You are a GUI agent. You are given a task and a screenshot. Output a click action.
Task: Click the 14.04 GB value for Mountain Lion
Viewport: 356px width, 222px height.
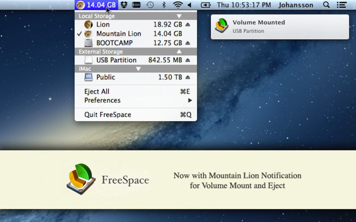coord(168,34)
